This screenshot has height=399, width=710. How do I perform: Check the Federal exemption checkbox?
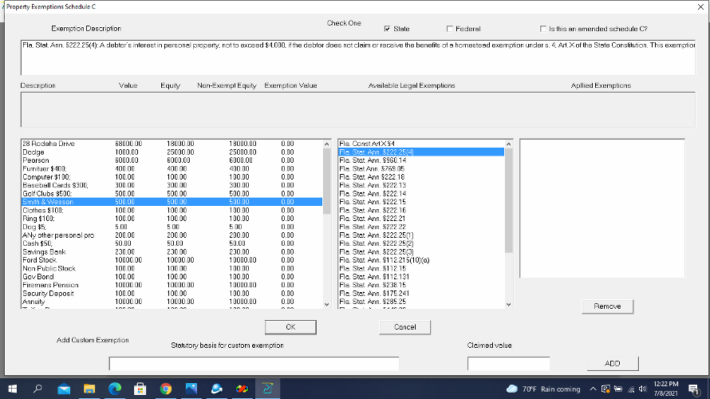(450, 29)
